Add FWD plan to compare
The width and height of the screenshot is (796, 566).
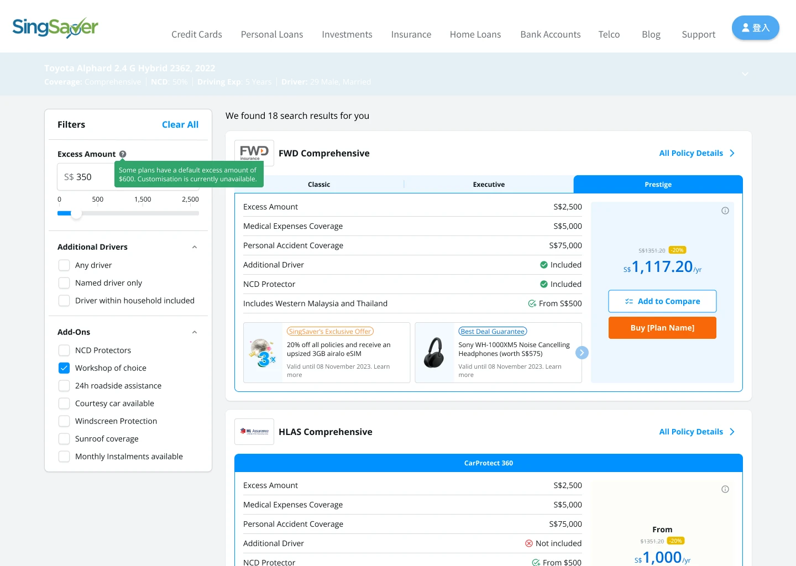click(662, 301)
